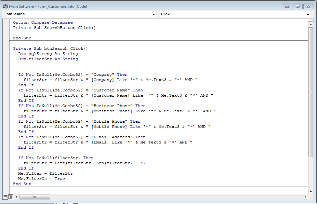The image size is (317, 204).
Task: Click the split bar above vertical scrollbar
Action: 310,20
